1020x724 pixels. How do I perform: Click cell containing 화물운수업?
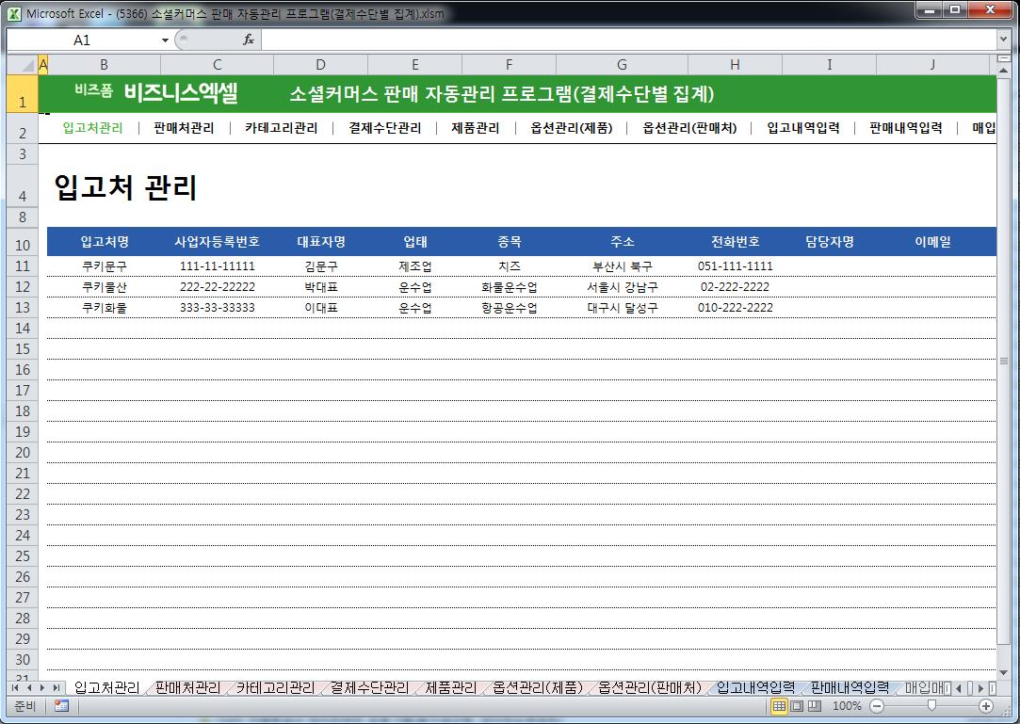(510, 287)
